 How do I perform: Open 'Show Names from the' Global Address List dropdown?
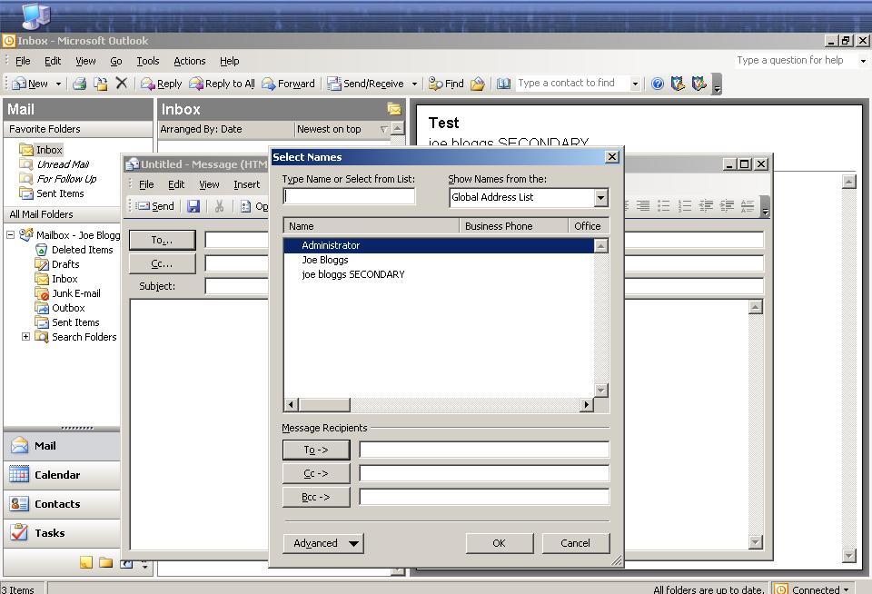600,197
